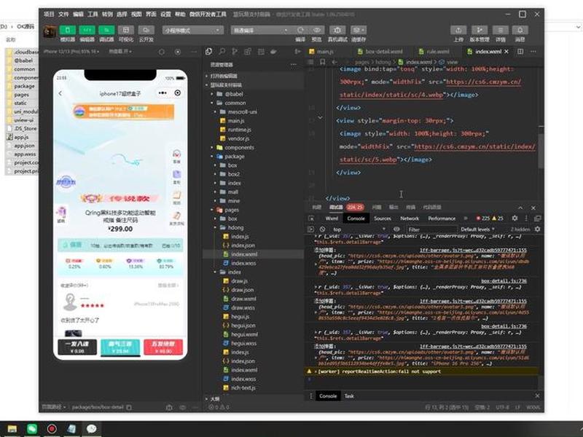Toggle the console live expression eye
The height and width of the screenshot is (437, 583).
point(396,229)
